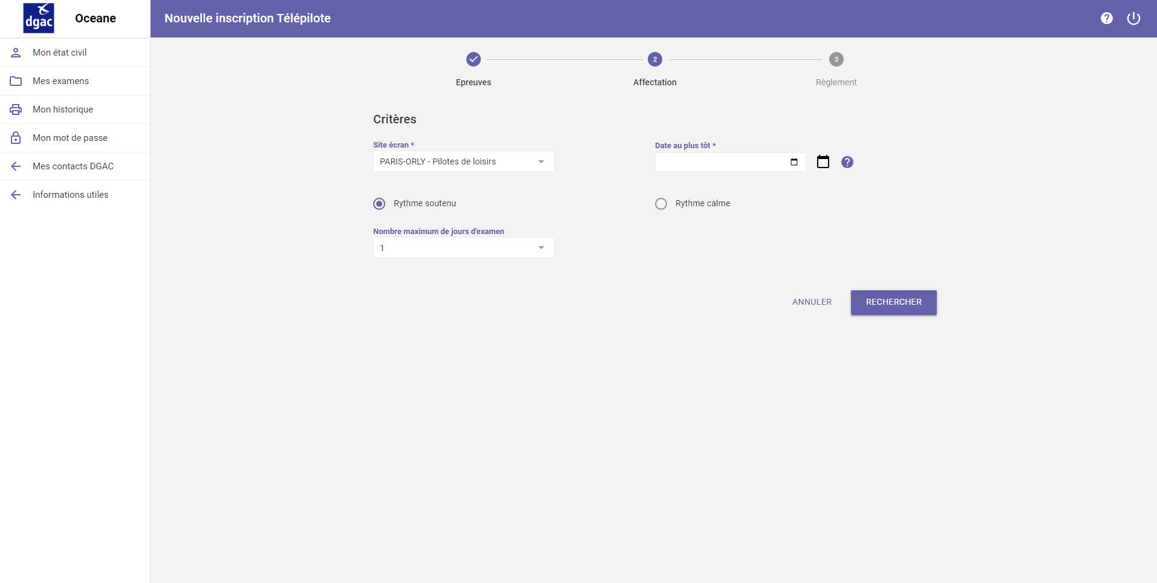
Task: Click the Règlement step label
Action: (836, 82)
